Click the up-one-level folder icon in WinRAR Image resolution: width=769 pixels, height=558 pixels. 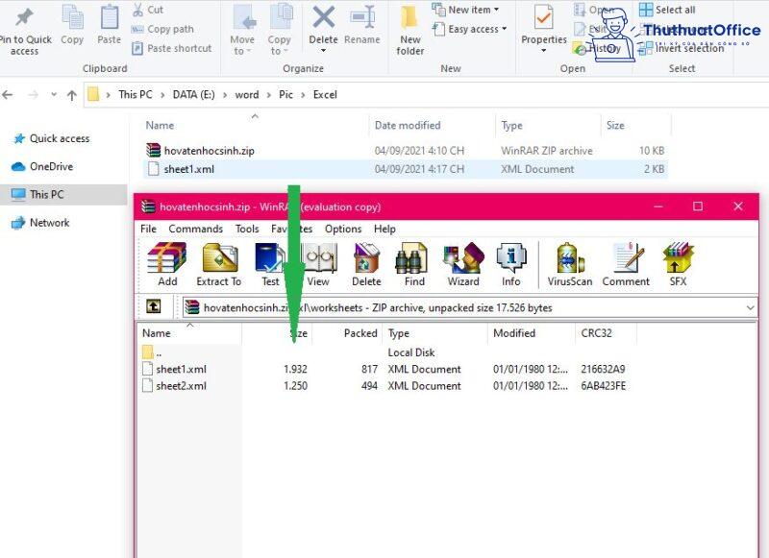click(x=152, y=306)
